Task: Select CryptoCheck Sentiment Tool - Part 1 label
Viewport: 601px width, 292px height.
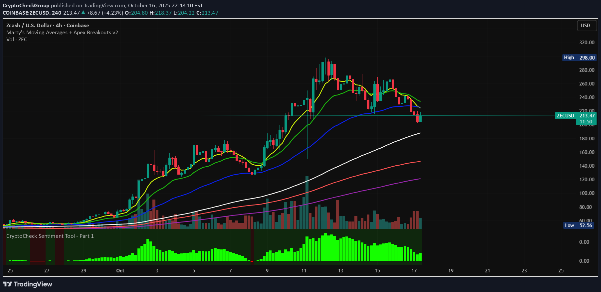Action: pyautogui.click(x=50, y=236)
